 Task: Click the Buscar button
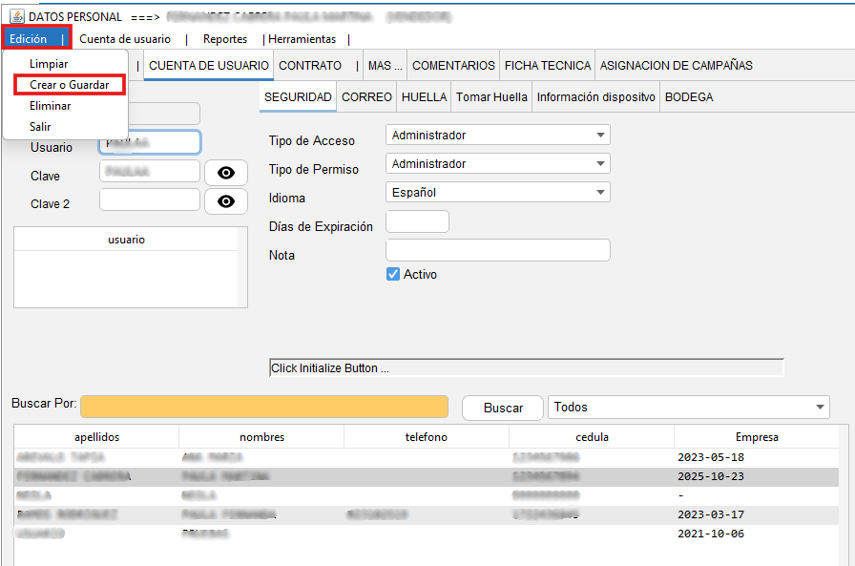click(503, 408)
